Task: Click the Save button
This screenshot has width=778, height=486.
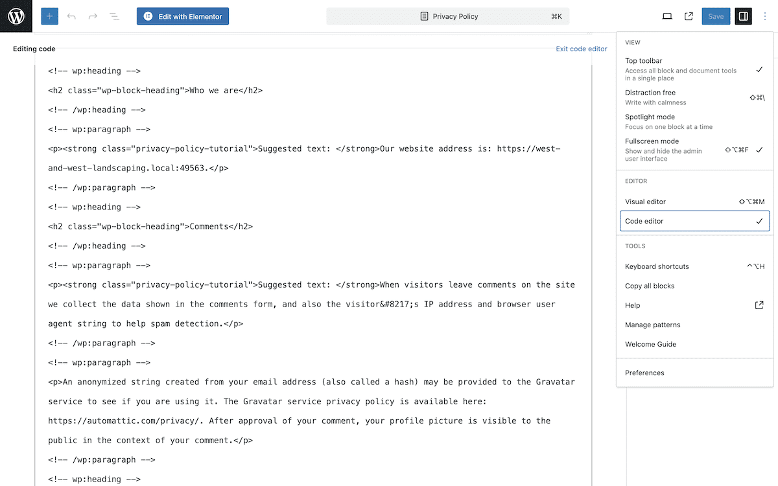Action: 716,16
